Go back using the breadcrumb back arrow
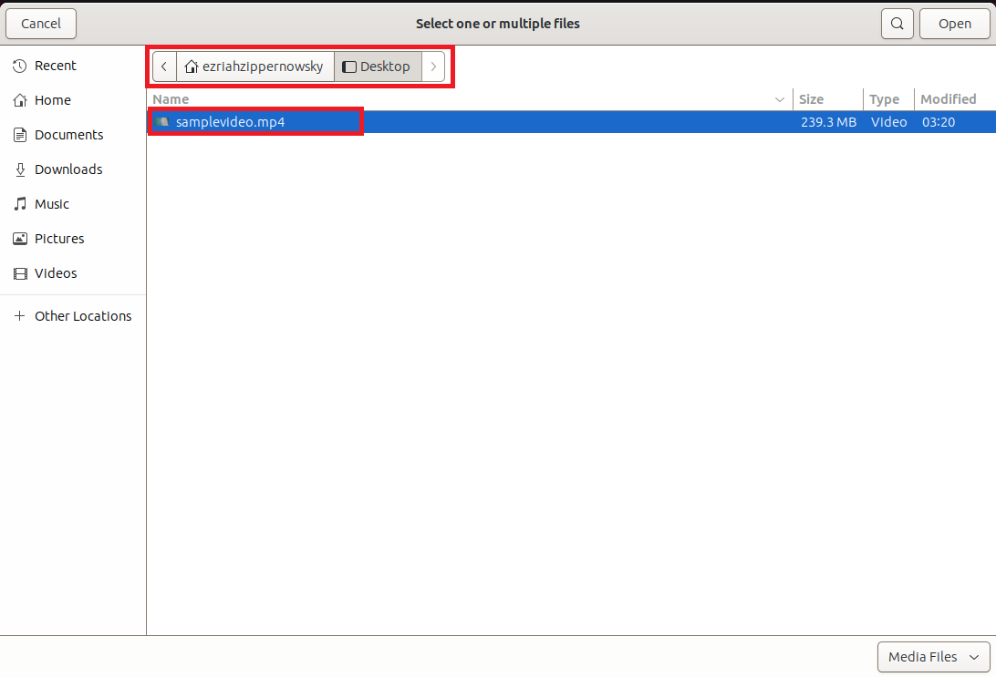This screenshot has height=677, width=996. (163, 66)
